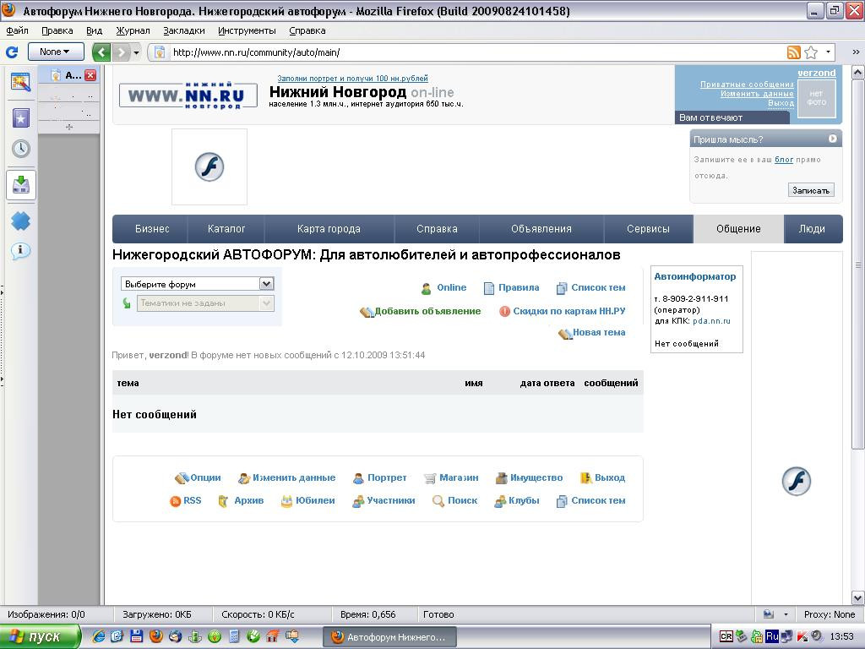The image size is (865, 649).
Task: Reload the page with the refresh icon
Action: pos(12,52)
